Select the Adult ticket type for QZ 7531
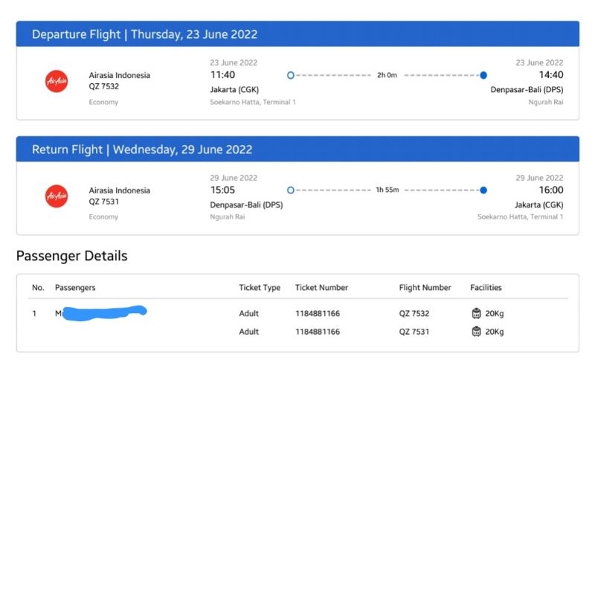The width and height of the screenshot is (595, 595). [248, 332]
